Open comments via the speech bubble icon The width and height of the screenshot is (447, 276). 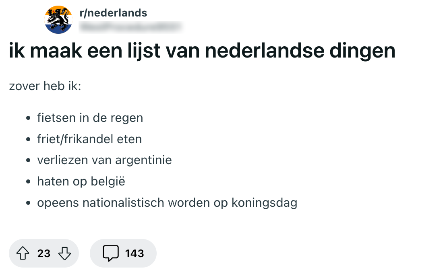pyautogui.click(x=112, y=253)
